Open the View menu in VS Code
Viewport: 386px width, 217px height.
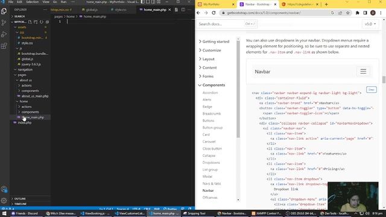(x=46, y=2)
